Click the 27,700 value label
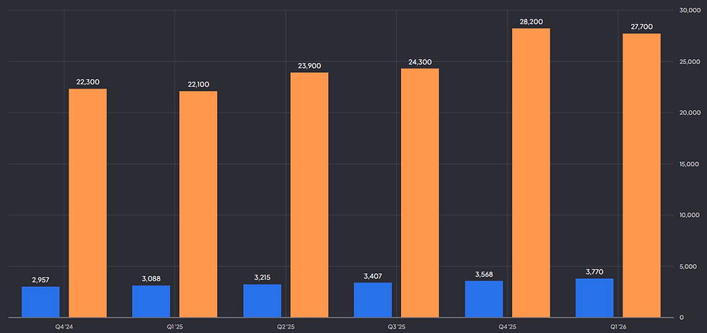The height and width of the screenshot is (333, 707). click(x=642, y=27)
